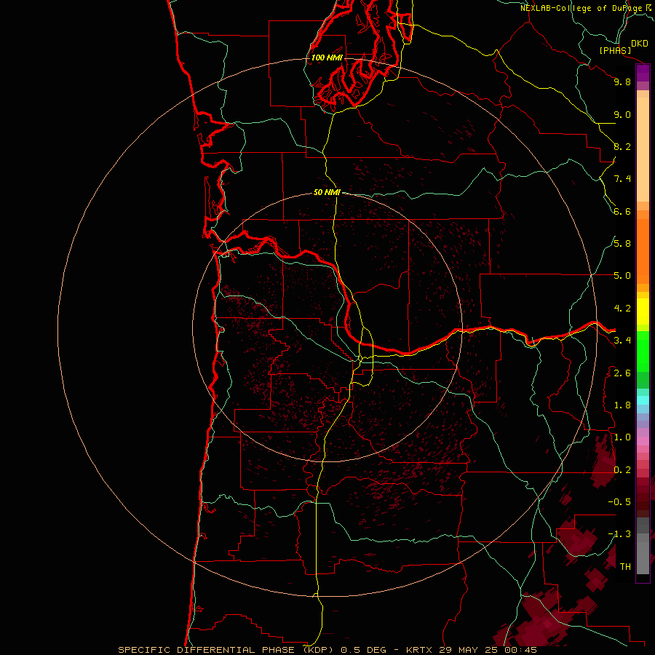Click the 2.6 value on color scale
Viewport: 655px width, 655px height.
pos(622,373)
